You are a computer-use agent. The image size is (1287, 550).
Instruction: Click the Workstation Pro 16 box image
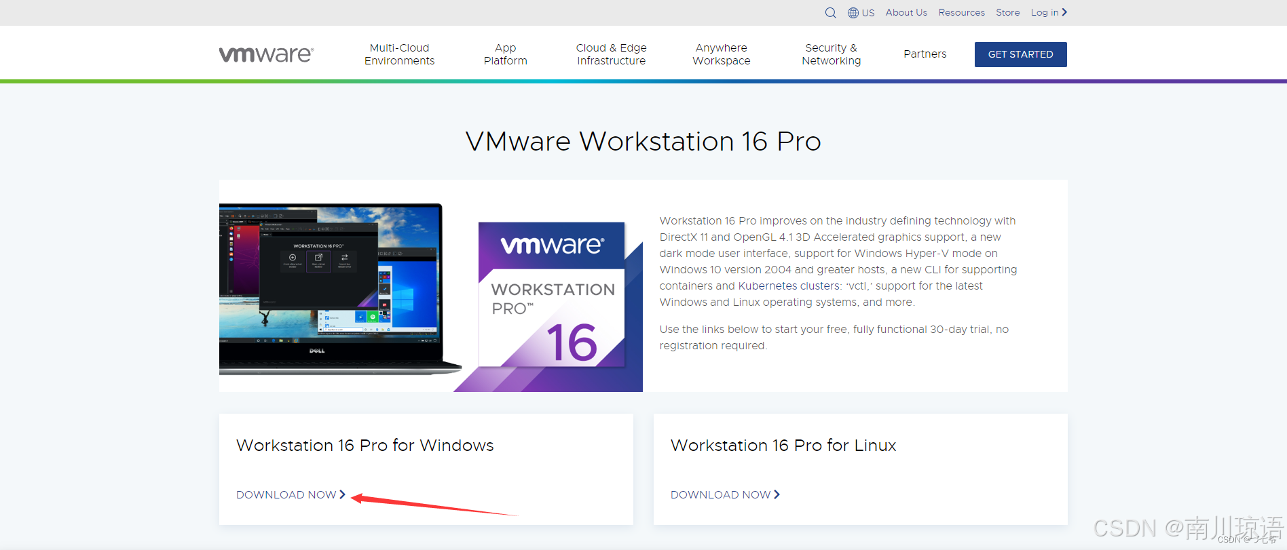[x=551, y=295]
